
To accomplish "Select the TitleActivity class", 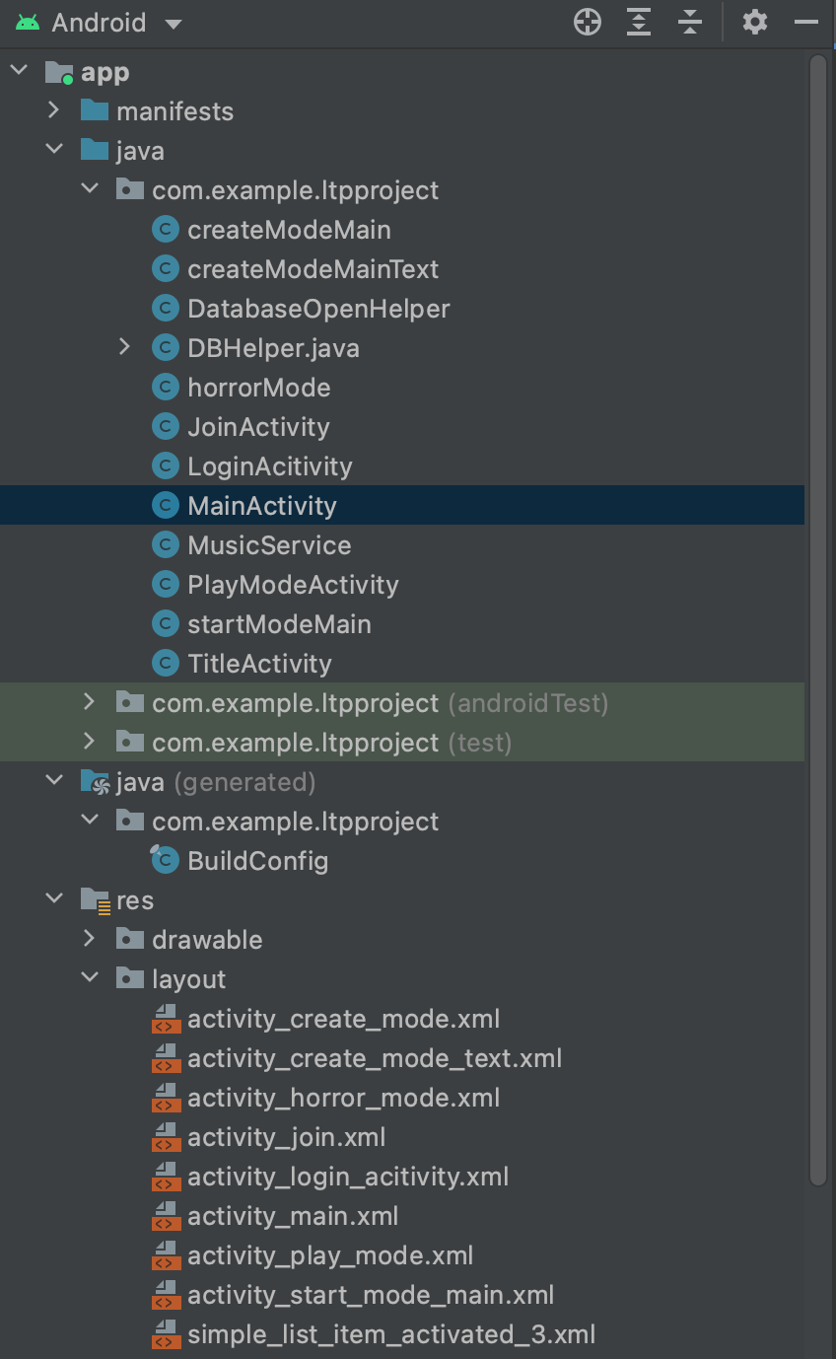I will pyautogui.click(x=259, y=664).
